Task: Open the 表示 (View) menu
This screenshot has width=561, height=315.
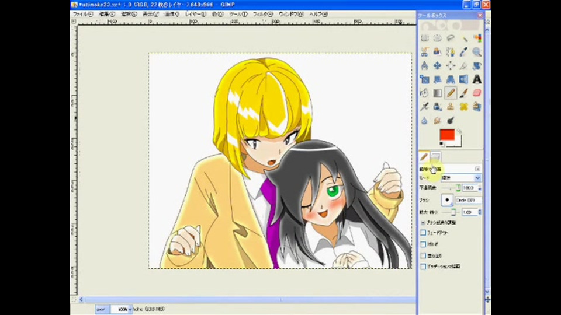Action: click(150, 14)
